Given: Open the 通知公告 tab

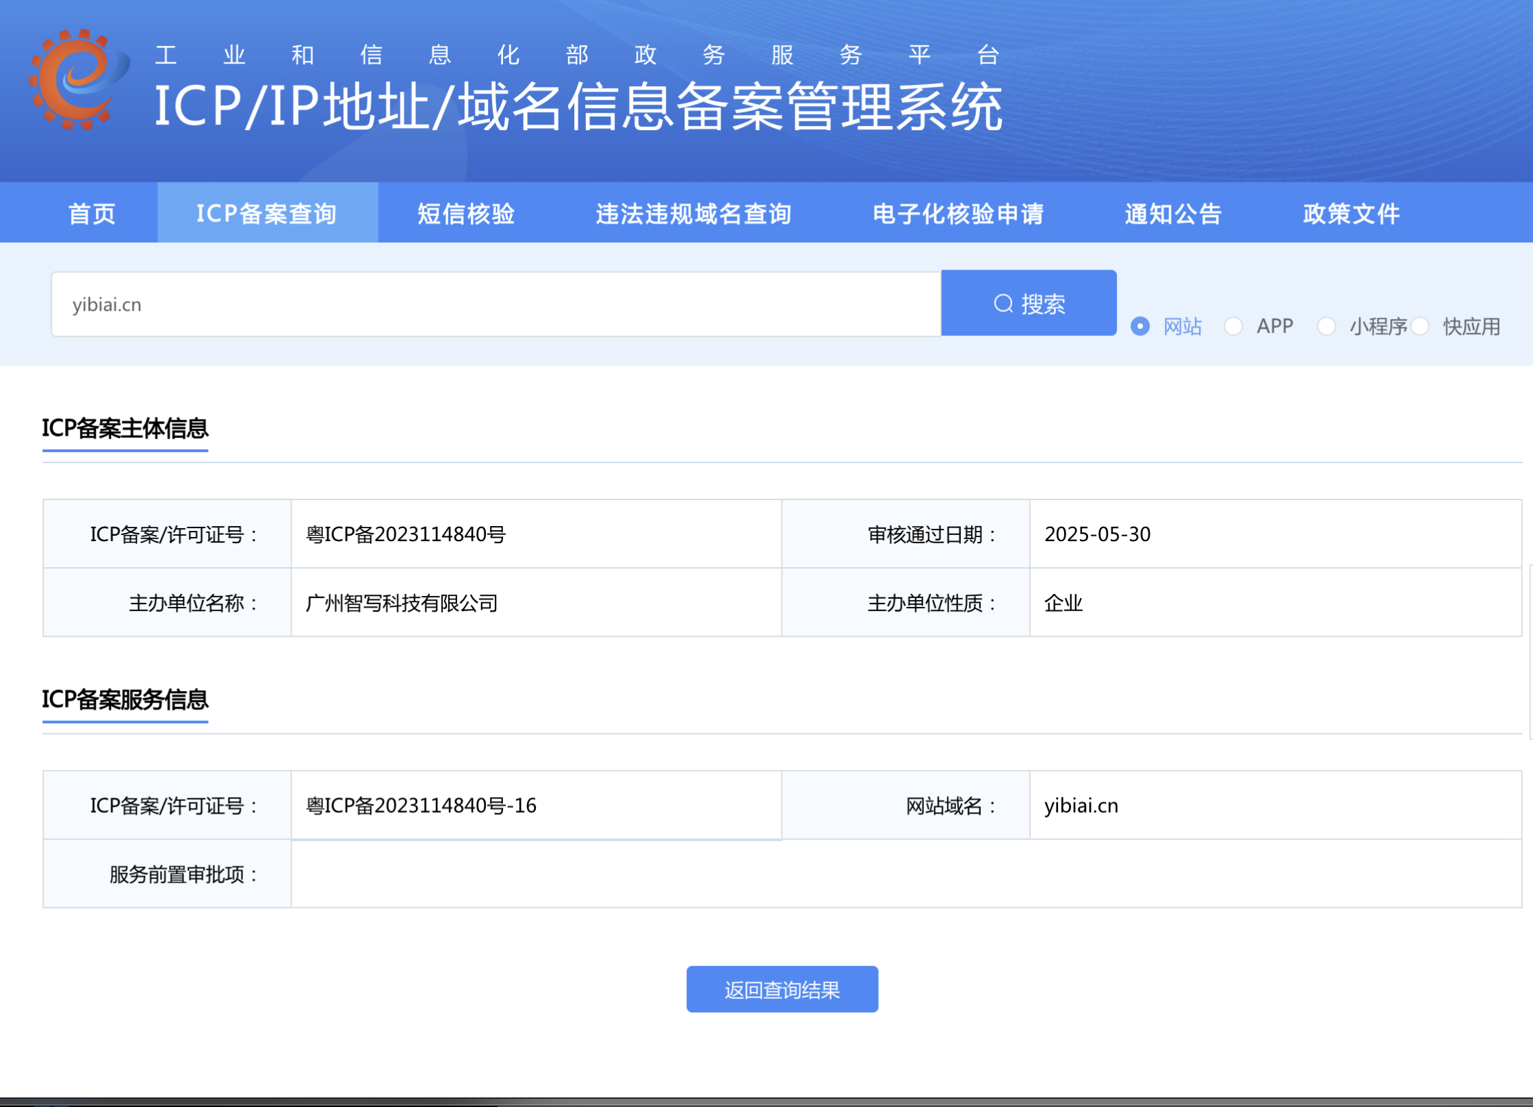Looking at the screenshot, I should pyautogui.click(x=1173, y=213).
